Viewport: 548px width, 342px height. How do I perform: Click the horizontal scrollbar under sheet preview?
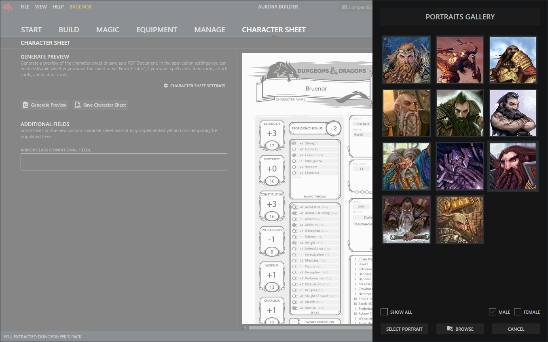click(307, 327)
